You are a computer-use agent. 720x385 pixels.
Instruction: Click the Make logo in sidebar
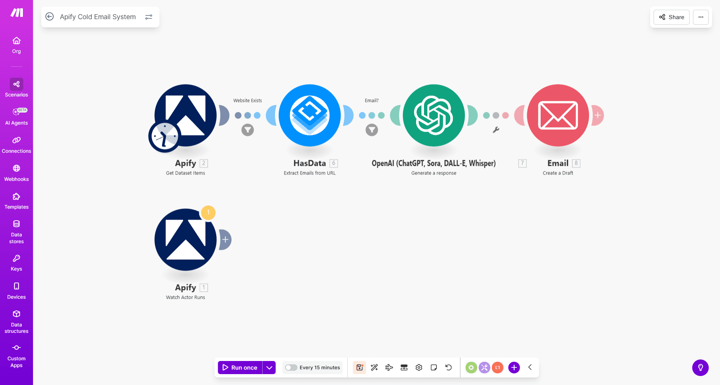click(x=17, y=13)
